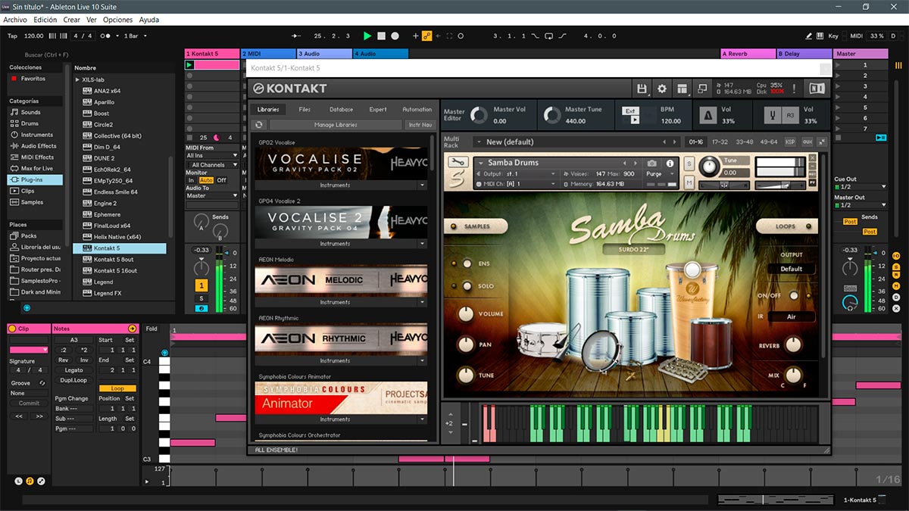Toggle the MIDI editor preview headphone icon
The height and width of the screenshot is (511, 909).
tap(164, 352)
